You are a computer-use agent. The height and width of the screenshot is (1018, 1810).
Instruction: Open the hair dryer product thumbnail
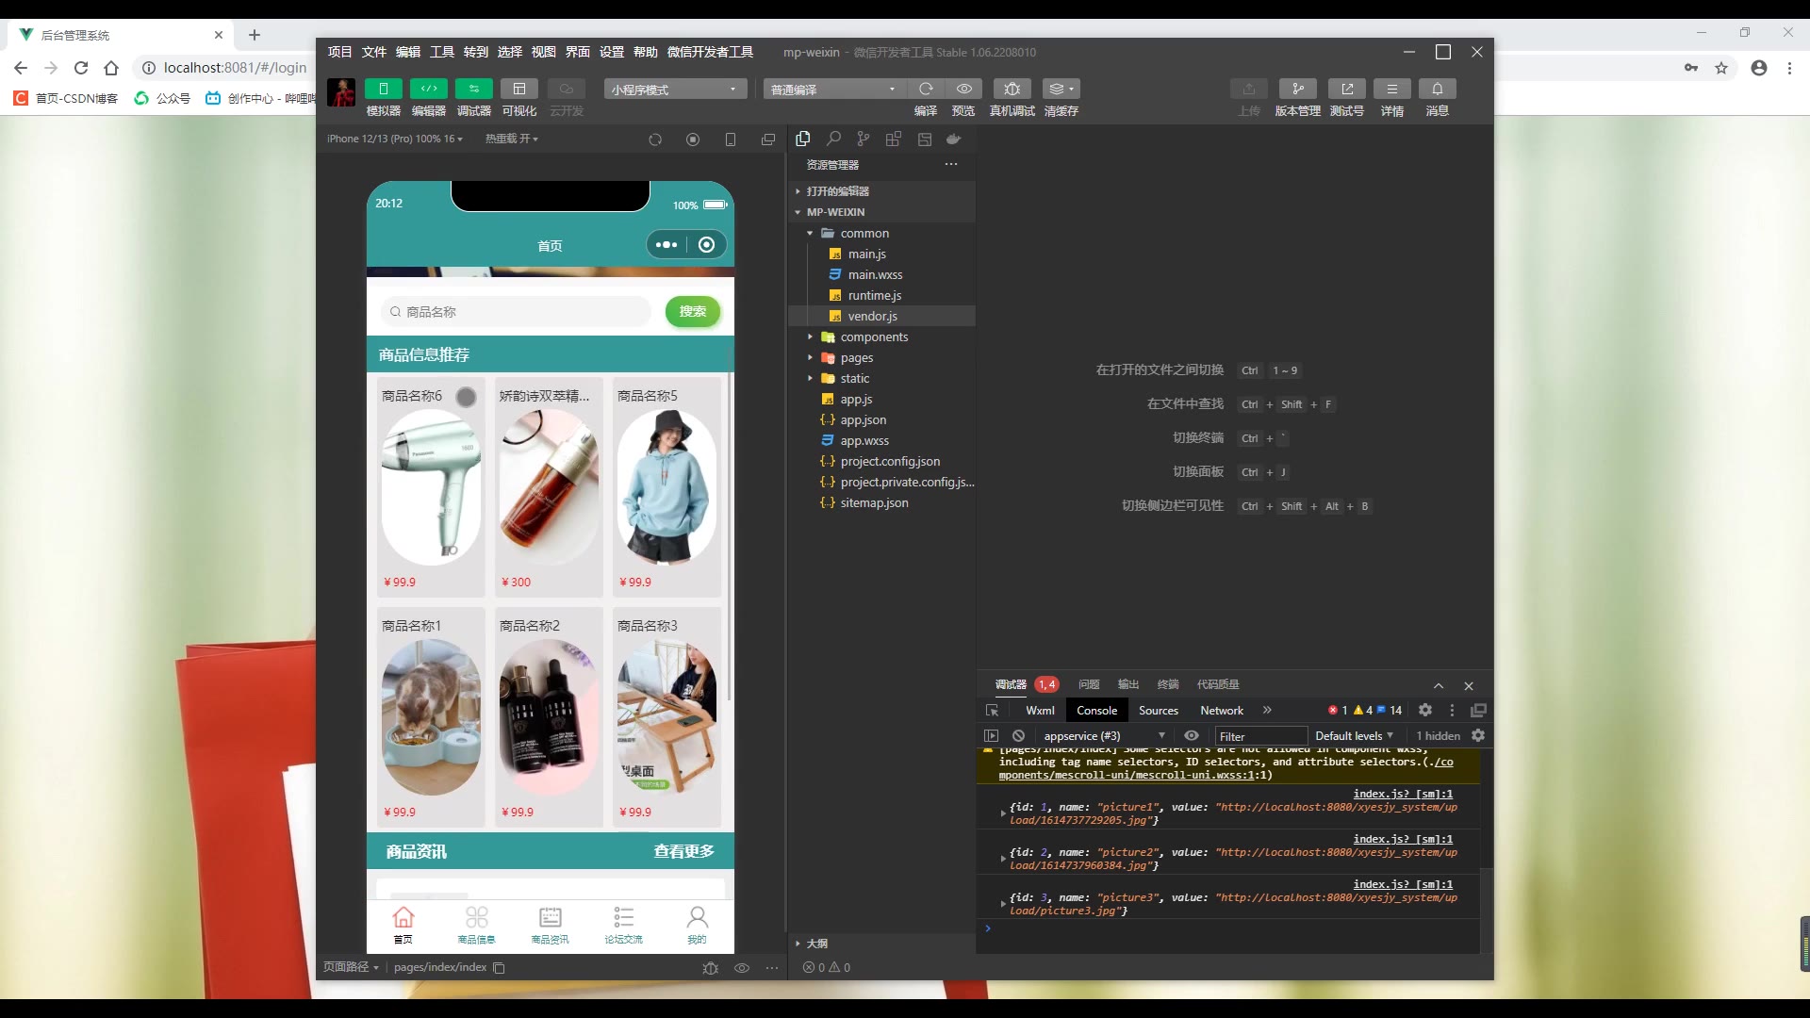click(x=431, y=487)
